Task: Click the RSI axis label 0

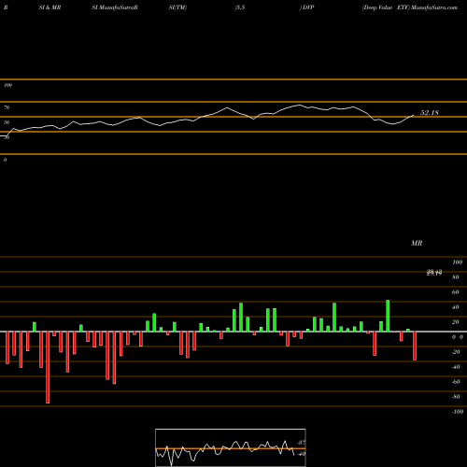Action: coord(5,160)
